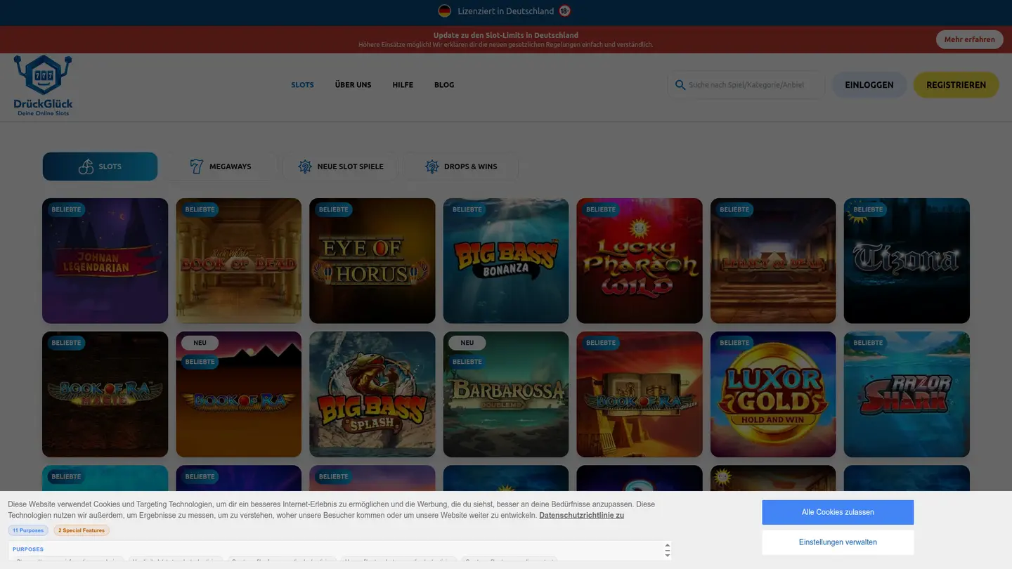Open the Eye of Horus game
The width and height of the screenshot is (1012, 569).
372,261
